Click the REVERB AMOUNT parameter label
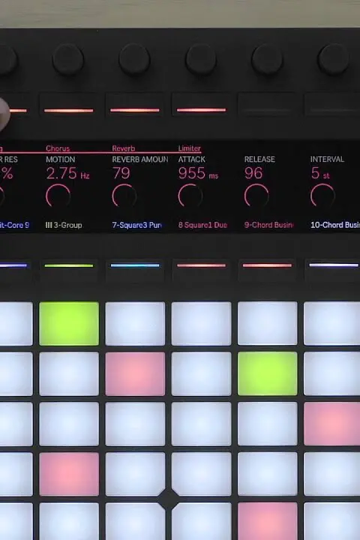 click(140, 160)
